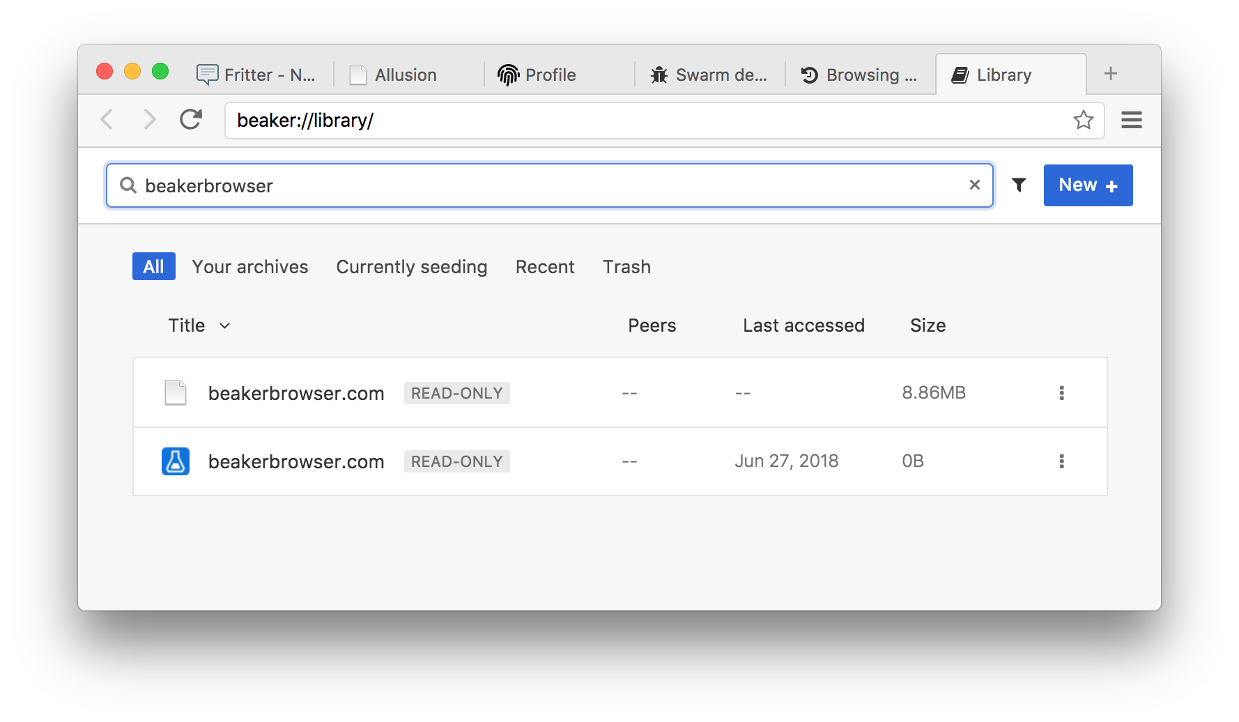Open the filter icon beside the search field
Image resolution: width=1239 pixels, height=722 pixels.
click(x=1019, y=185)
